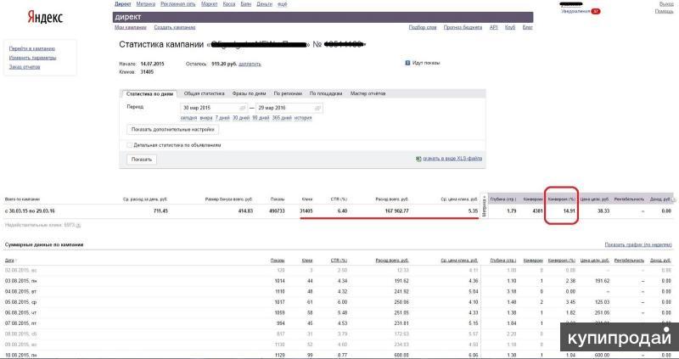Screen dimensions: 679x359
Task: Sort table by 'Дата' column header
Action: [9, 260]
